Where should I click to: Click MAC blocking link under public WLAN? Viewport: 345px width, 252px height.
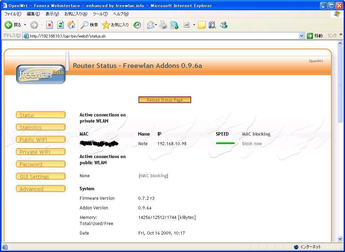pos(153,176)
